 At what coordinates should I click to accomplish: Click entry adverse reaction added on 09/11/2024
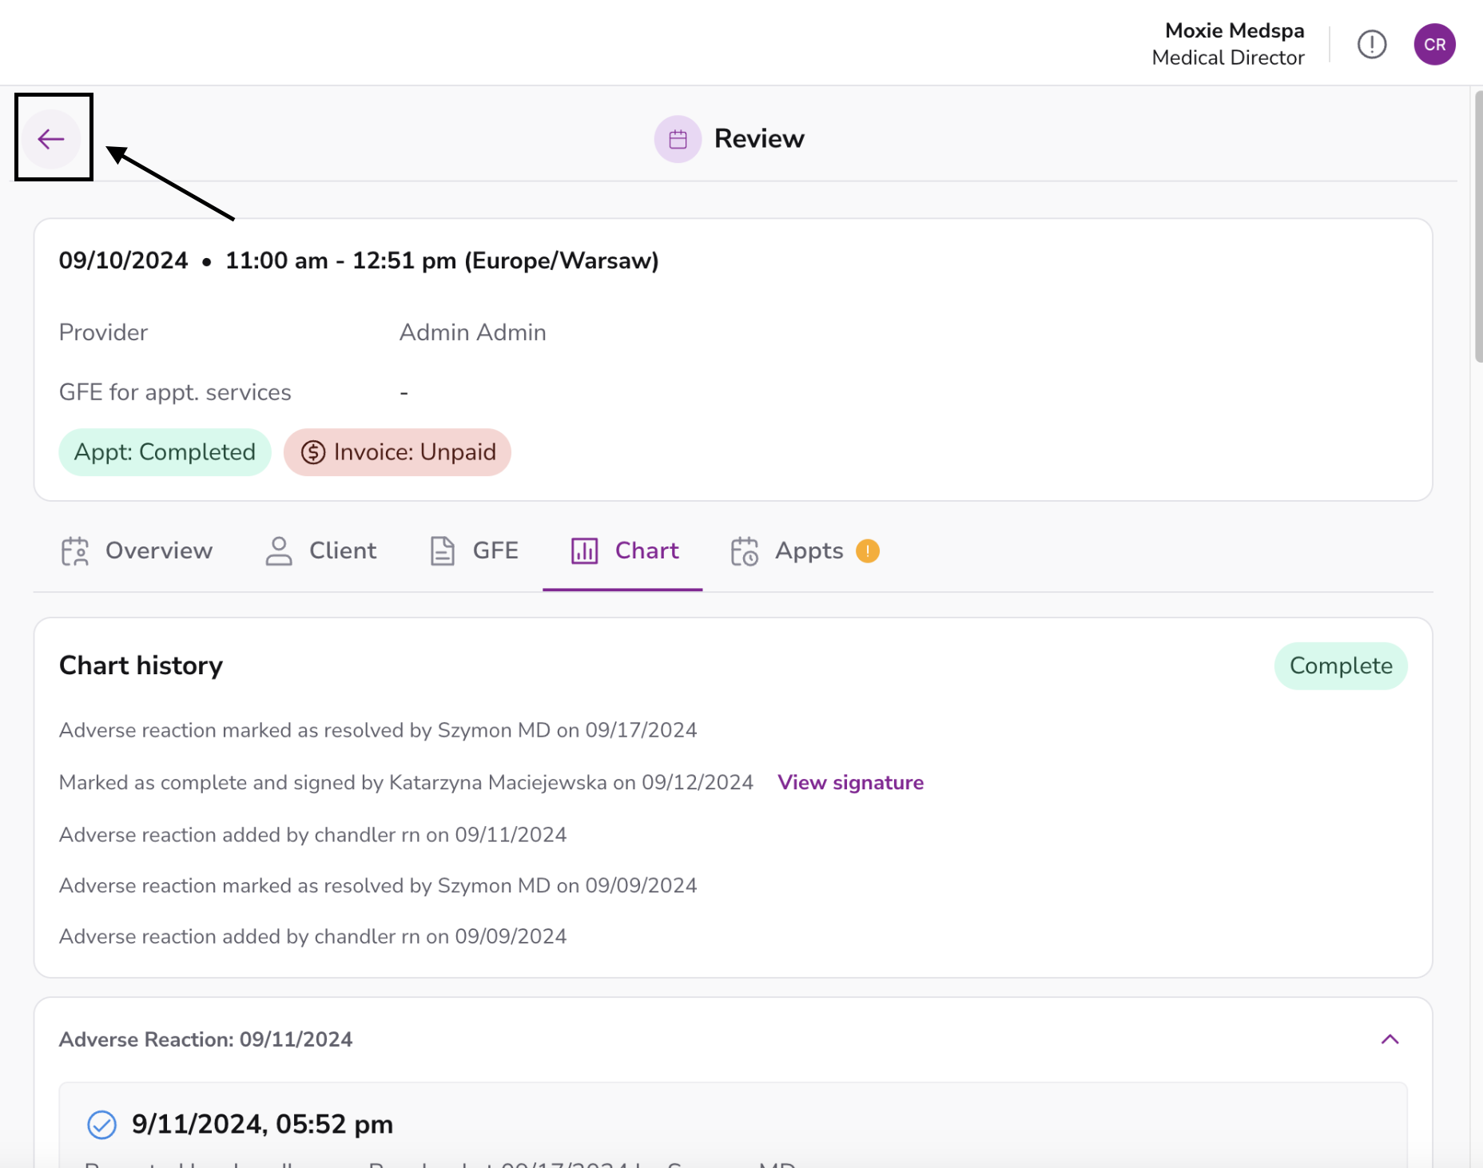(313, 835)
